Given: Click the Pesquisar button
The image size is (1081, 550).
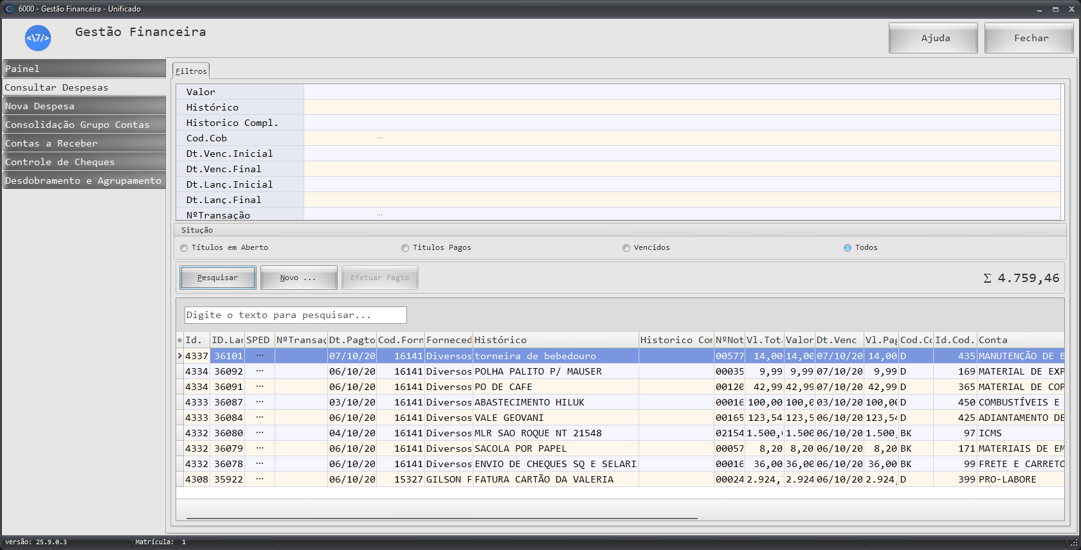Looking at the screenshot, I should coord(217,278).
